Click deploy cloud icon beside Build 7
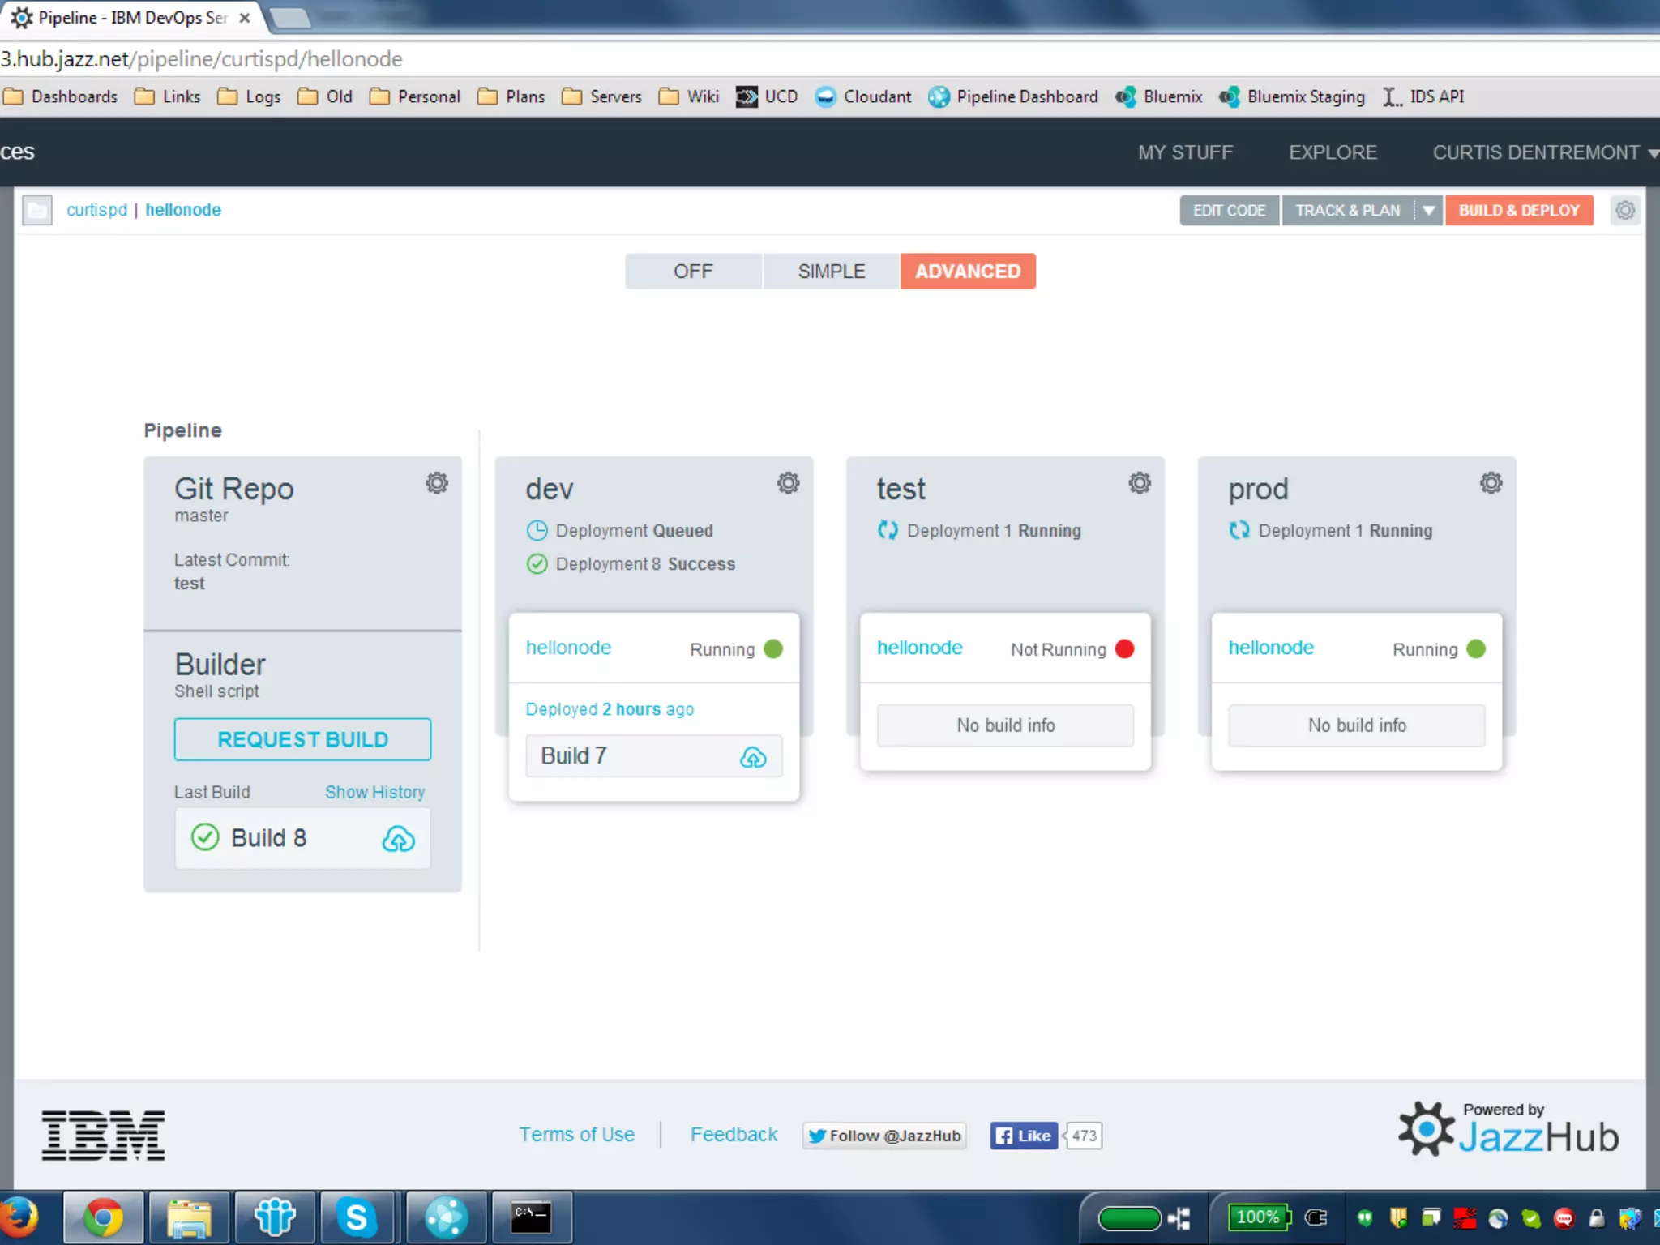 tap(753, 757)
